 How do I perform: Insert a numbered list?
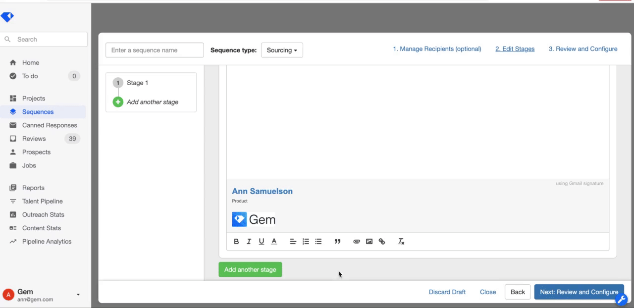coord(306,242)
